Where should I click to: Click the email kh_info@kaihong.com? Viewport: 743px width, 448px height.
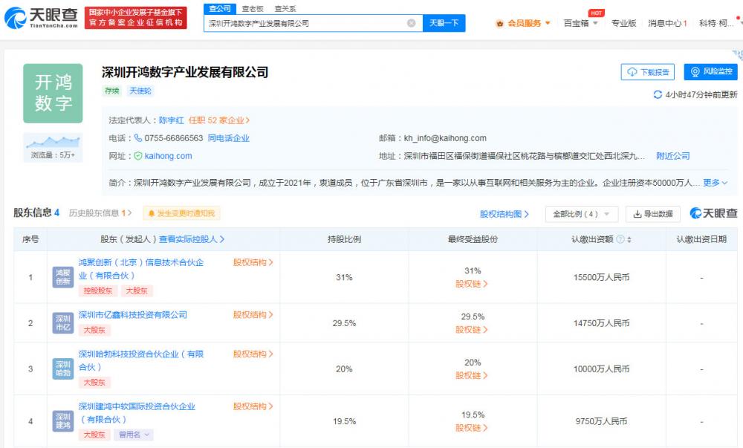pyautogui.click(x=445, y=138)
